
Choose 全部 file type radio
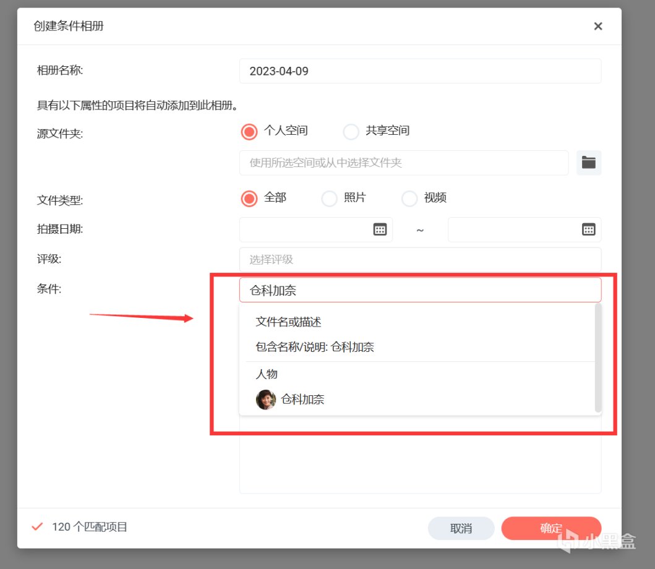tap(249, 199)
